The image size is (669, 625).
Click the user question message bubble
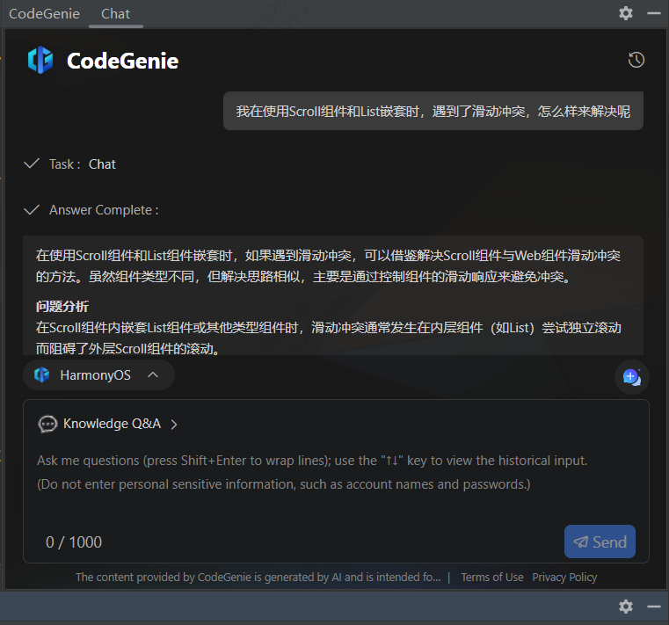pyautogui.click(x=433, y=111)
